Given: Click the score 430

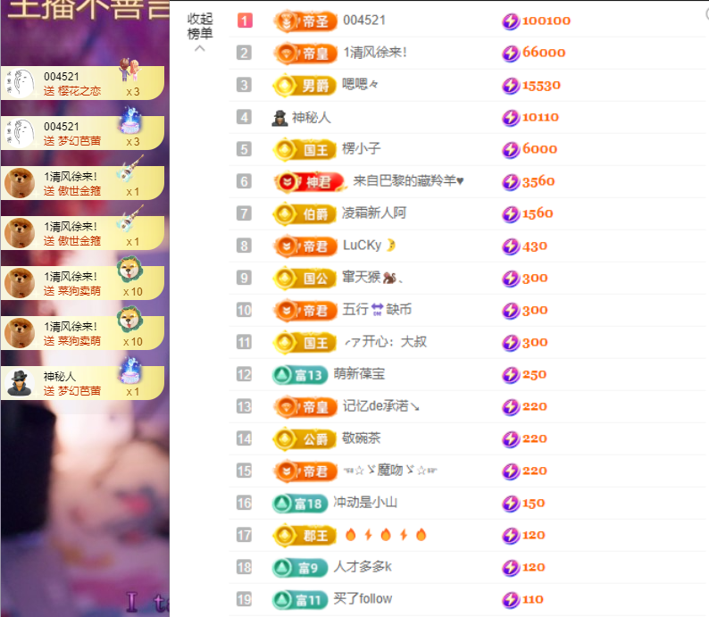Looking at the screenshot, I should coord(535,246).
